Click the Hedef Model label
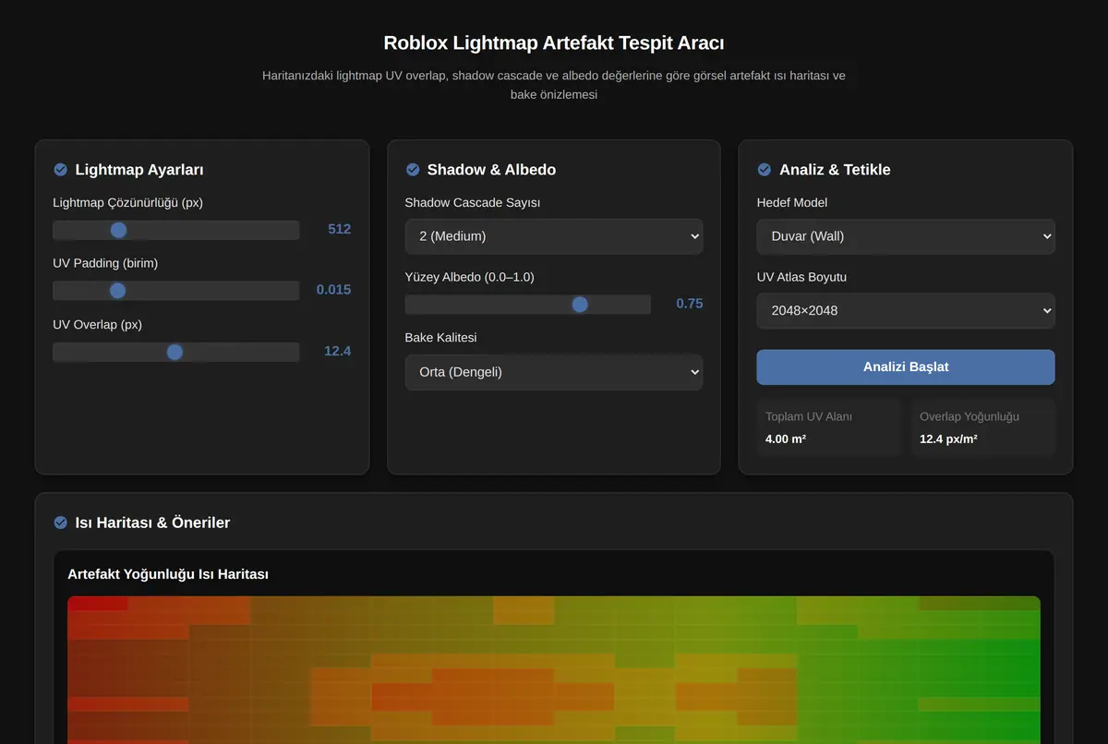 pos(792,202)
